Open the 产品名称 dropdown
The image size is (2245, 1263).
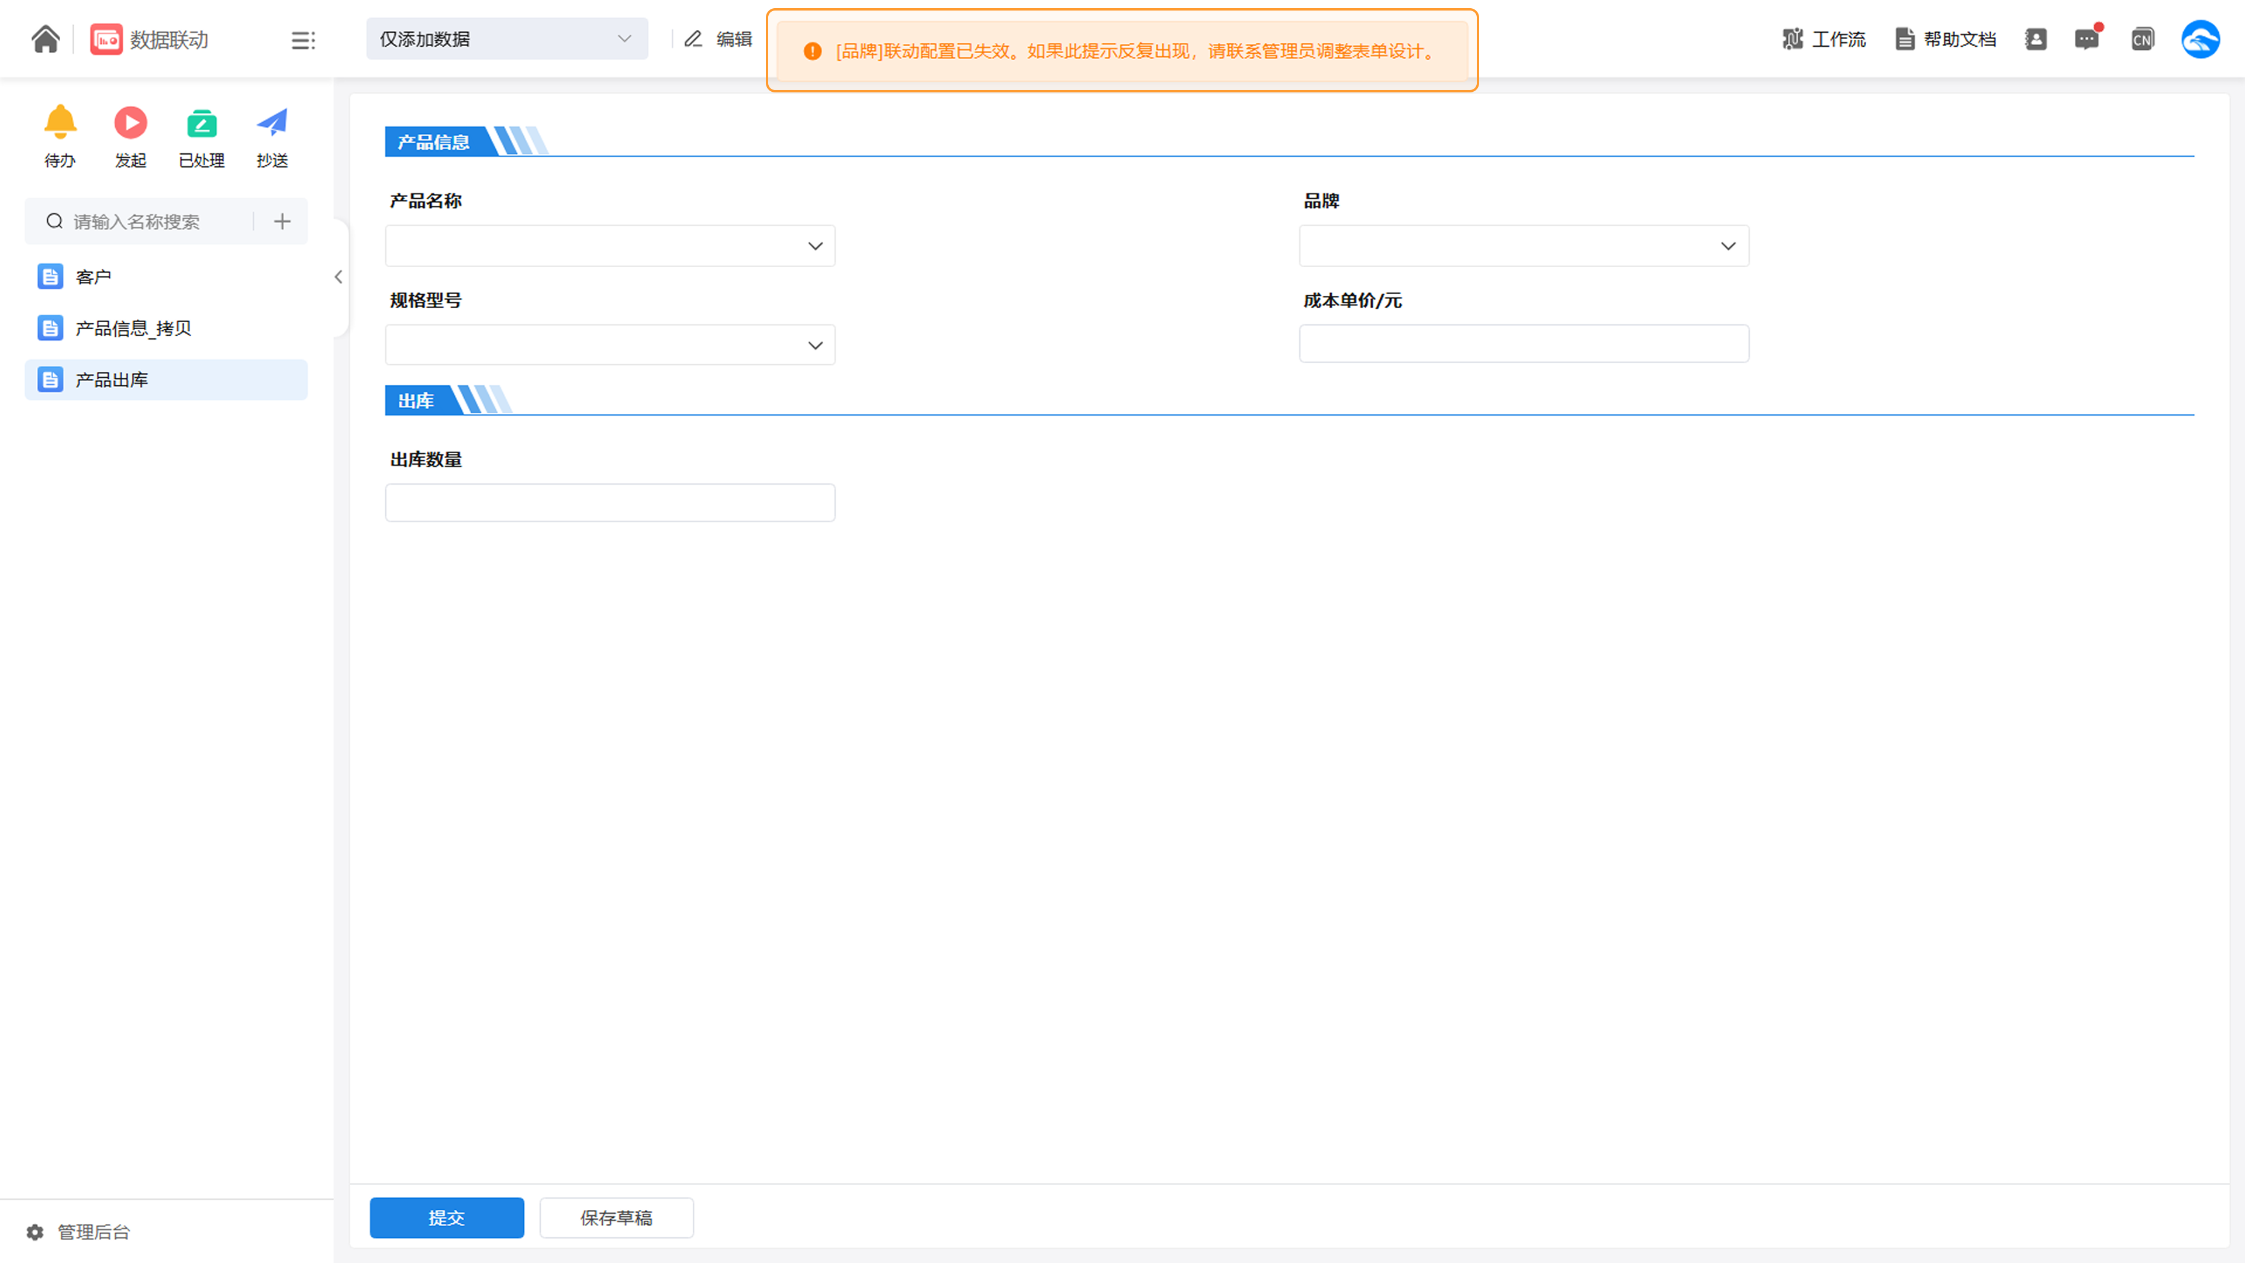click(609, 246)
